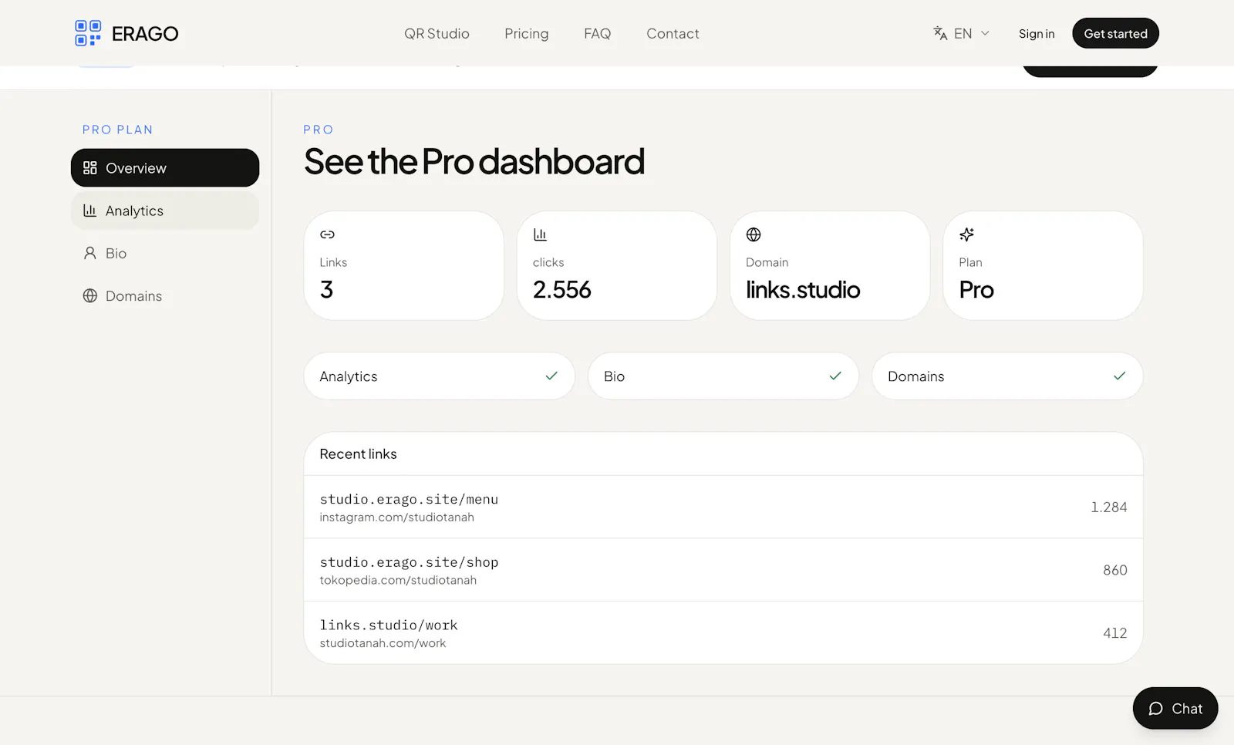The height and width of the screenshot is (745, 1234).
Task: Click the 860 click count
Action: point(1115,570)
